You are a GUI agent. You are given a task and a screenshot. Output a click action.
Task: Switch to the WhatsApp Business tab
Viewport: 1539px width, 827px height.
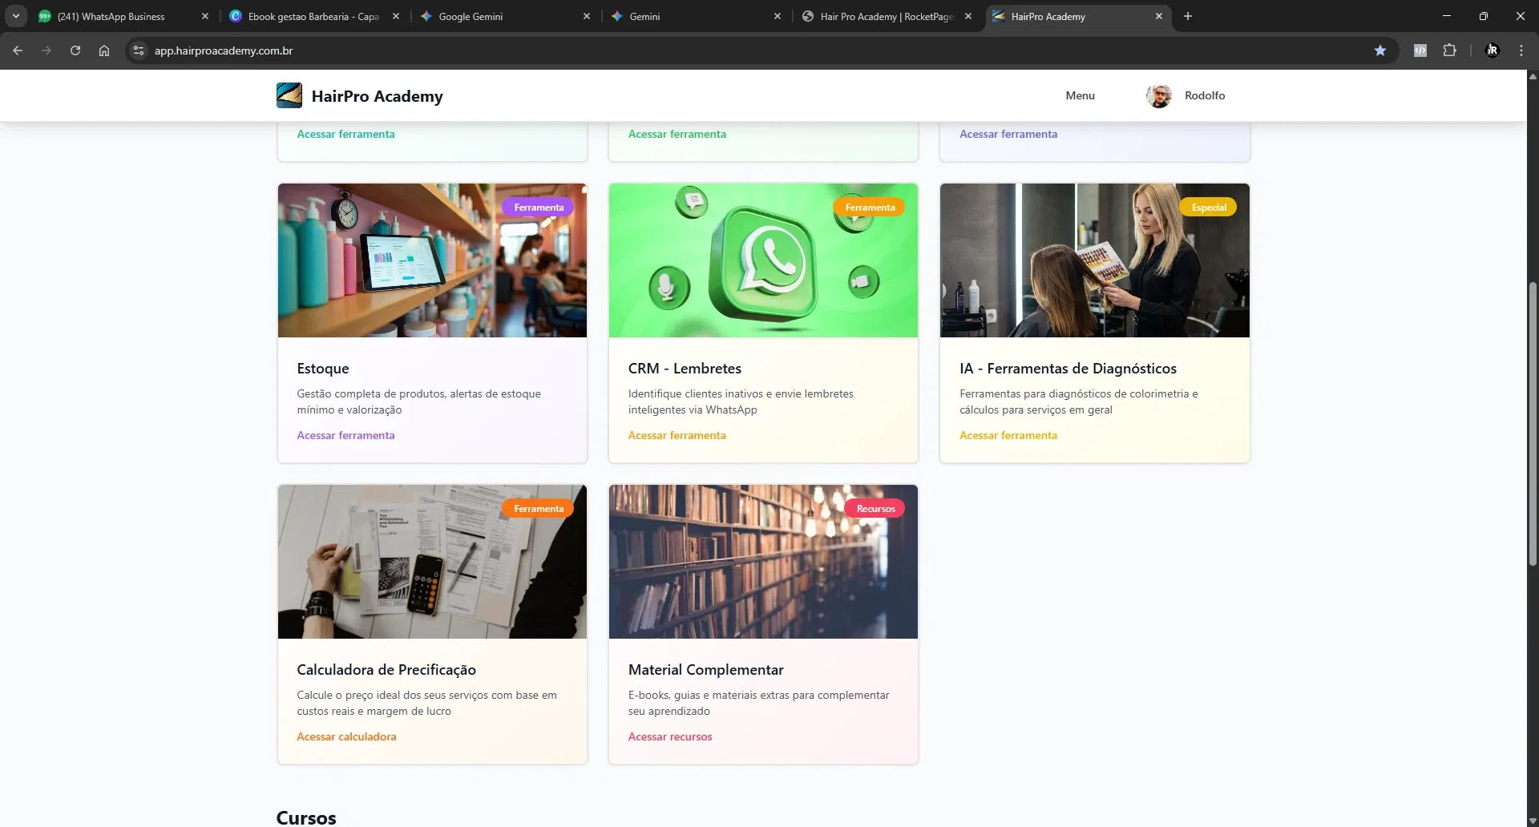click(x=112, y=16)
